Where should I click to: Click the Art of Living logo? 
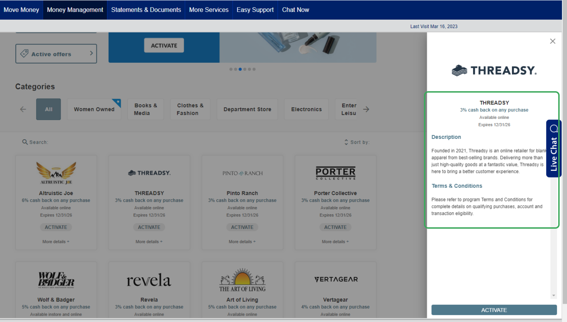click(242, 280)
